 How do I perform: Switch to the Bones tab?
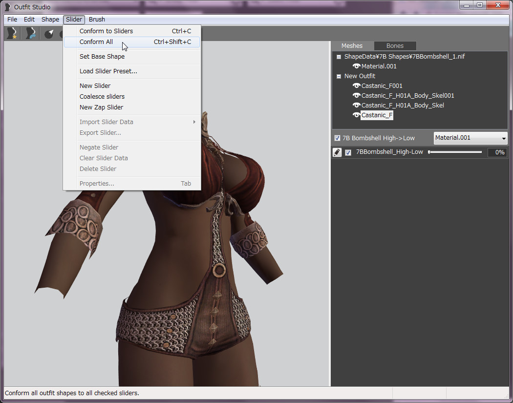coord(395,46)
